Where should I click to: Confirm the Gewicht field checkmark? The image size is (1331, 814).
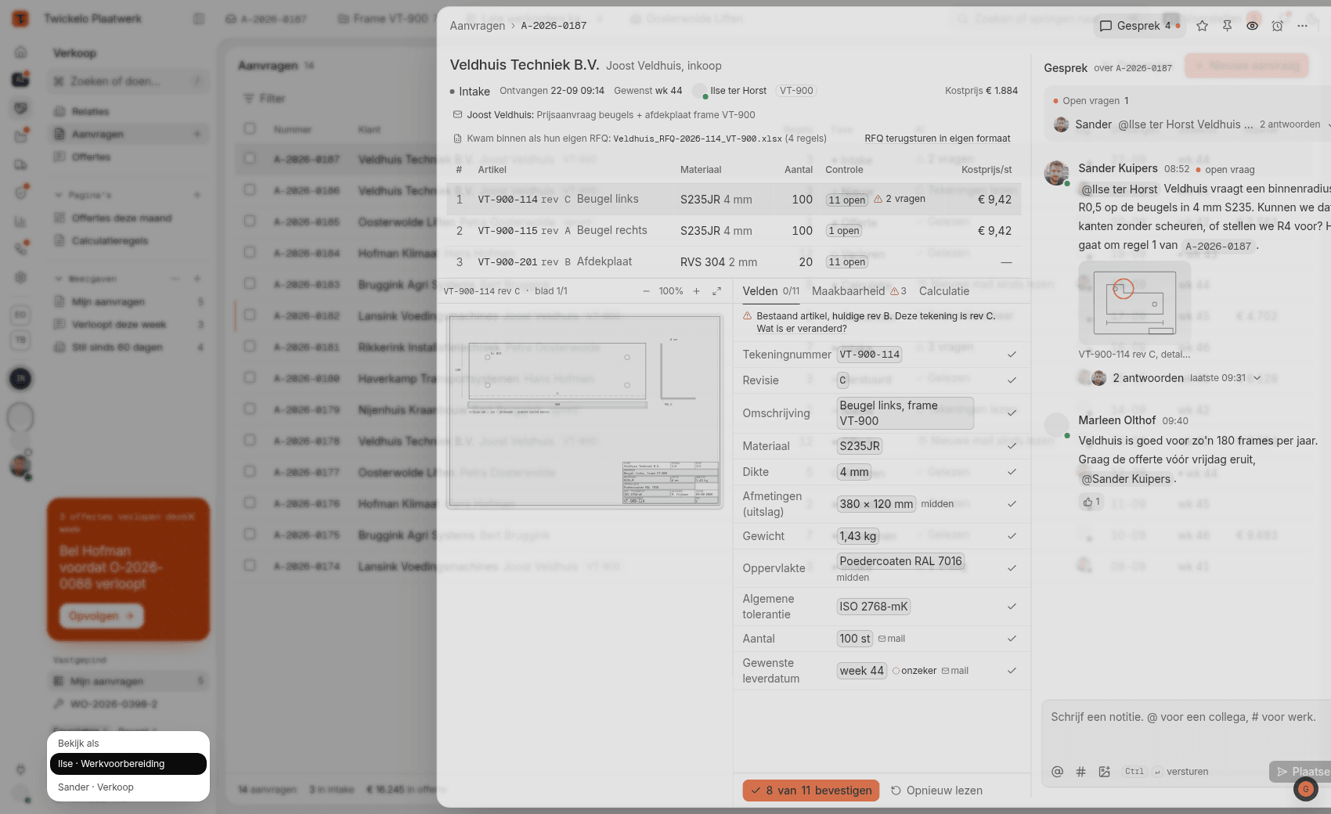tap(1012, 536)
